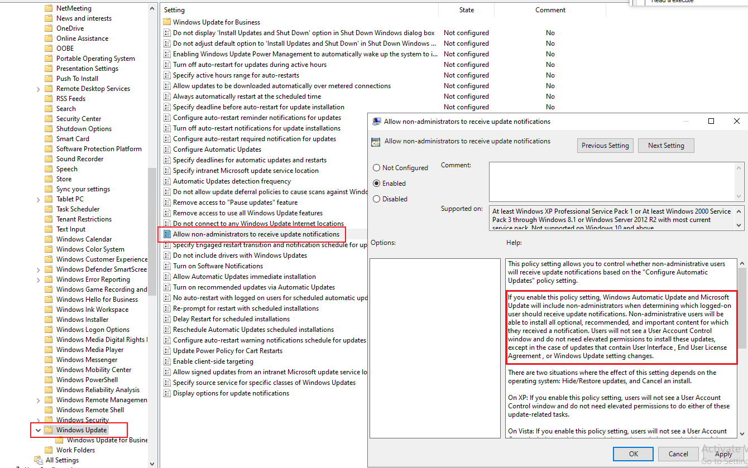Click the tree pane scroll-up arrow
This screenshot has width=748, height=468.
tap(153, 8)
